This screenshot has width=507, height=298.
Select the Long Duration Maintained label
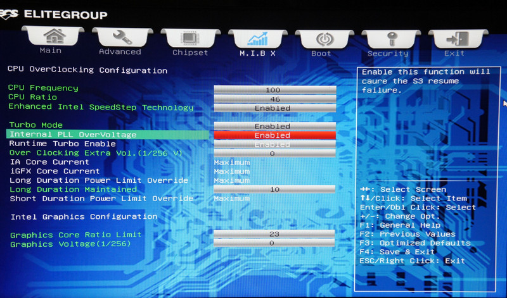coord(73,189)
